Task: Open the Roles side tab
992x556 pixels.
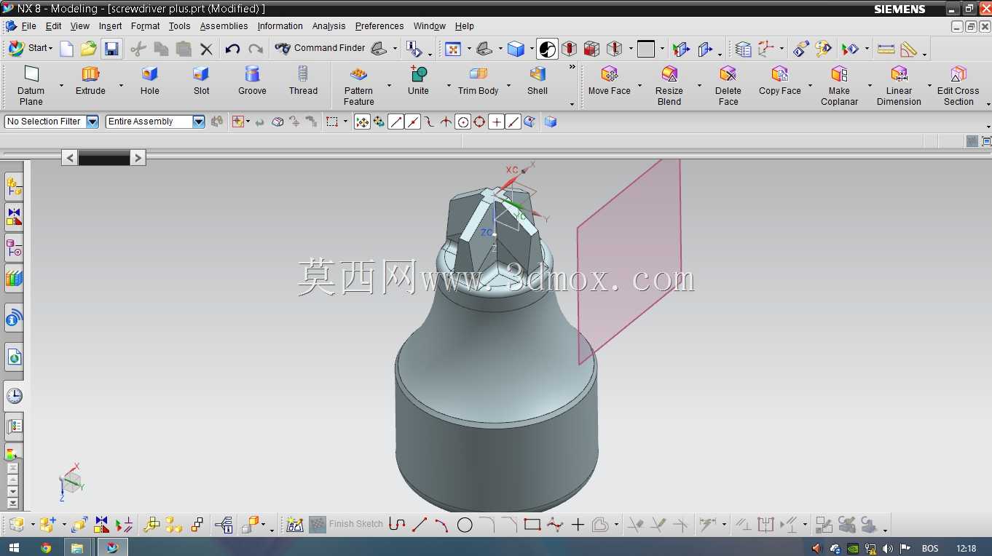Action: (14, 426)
